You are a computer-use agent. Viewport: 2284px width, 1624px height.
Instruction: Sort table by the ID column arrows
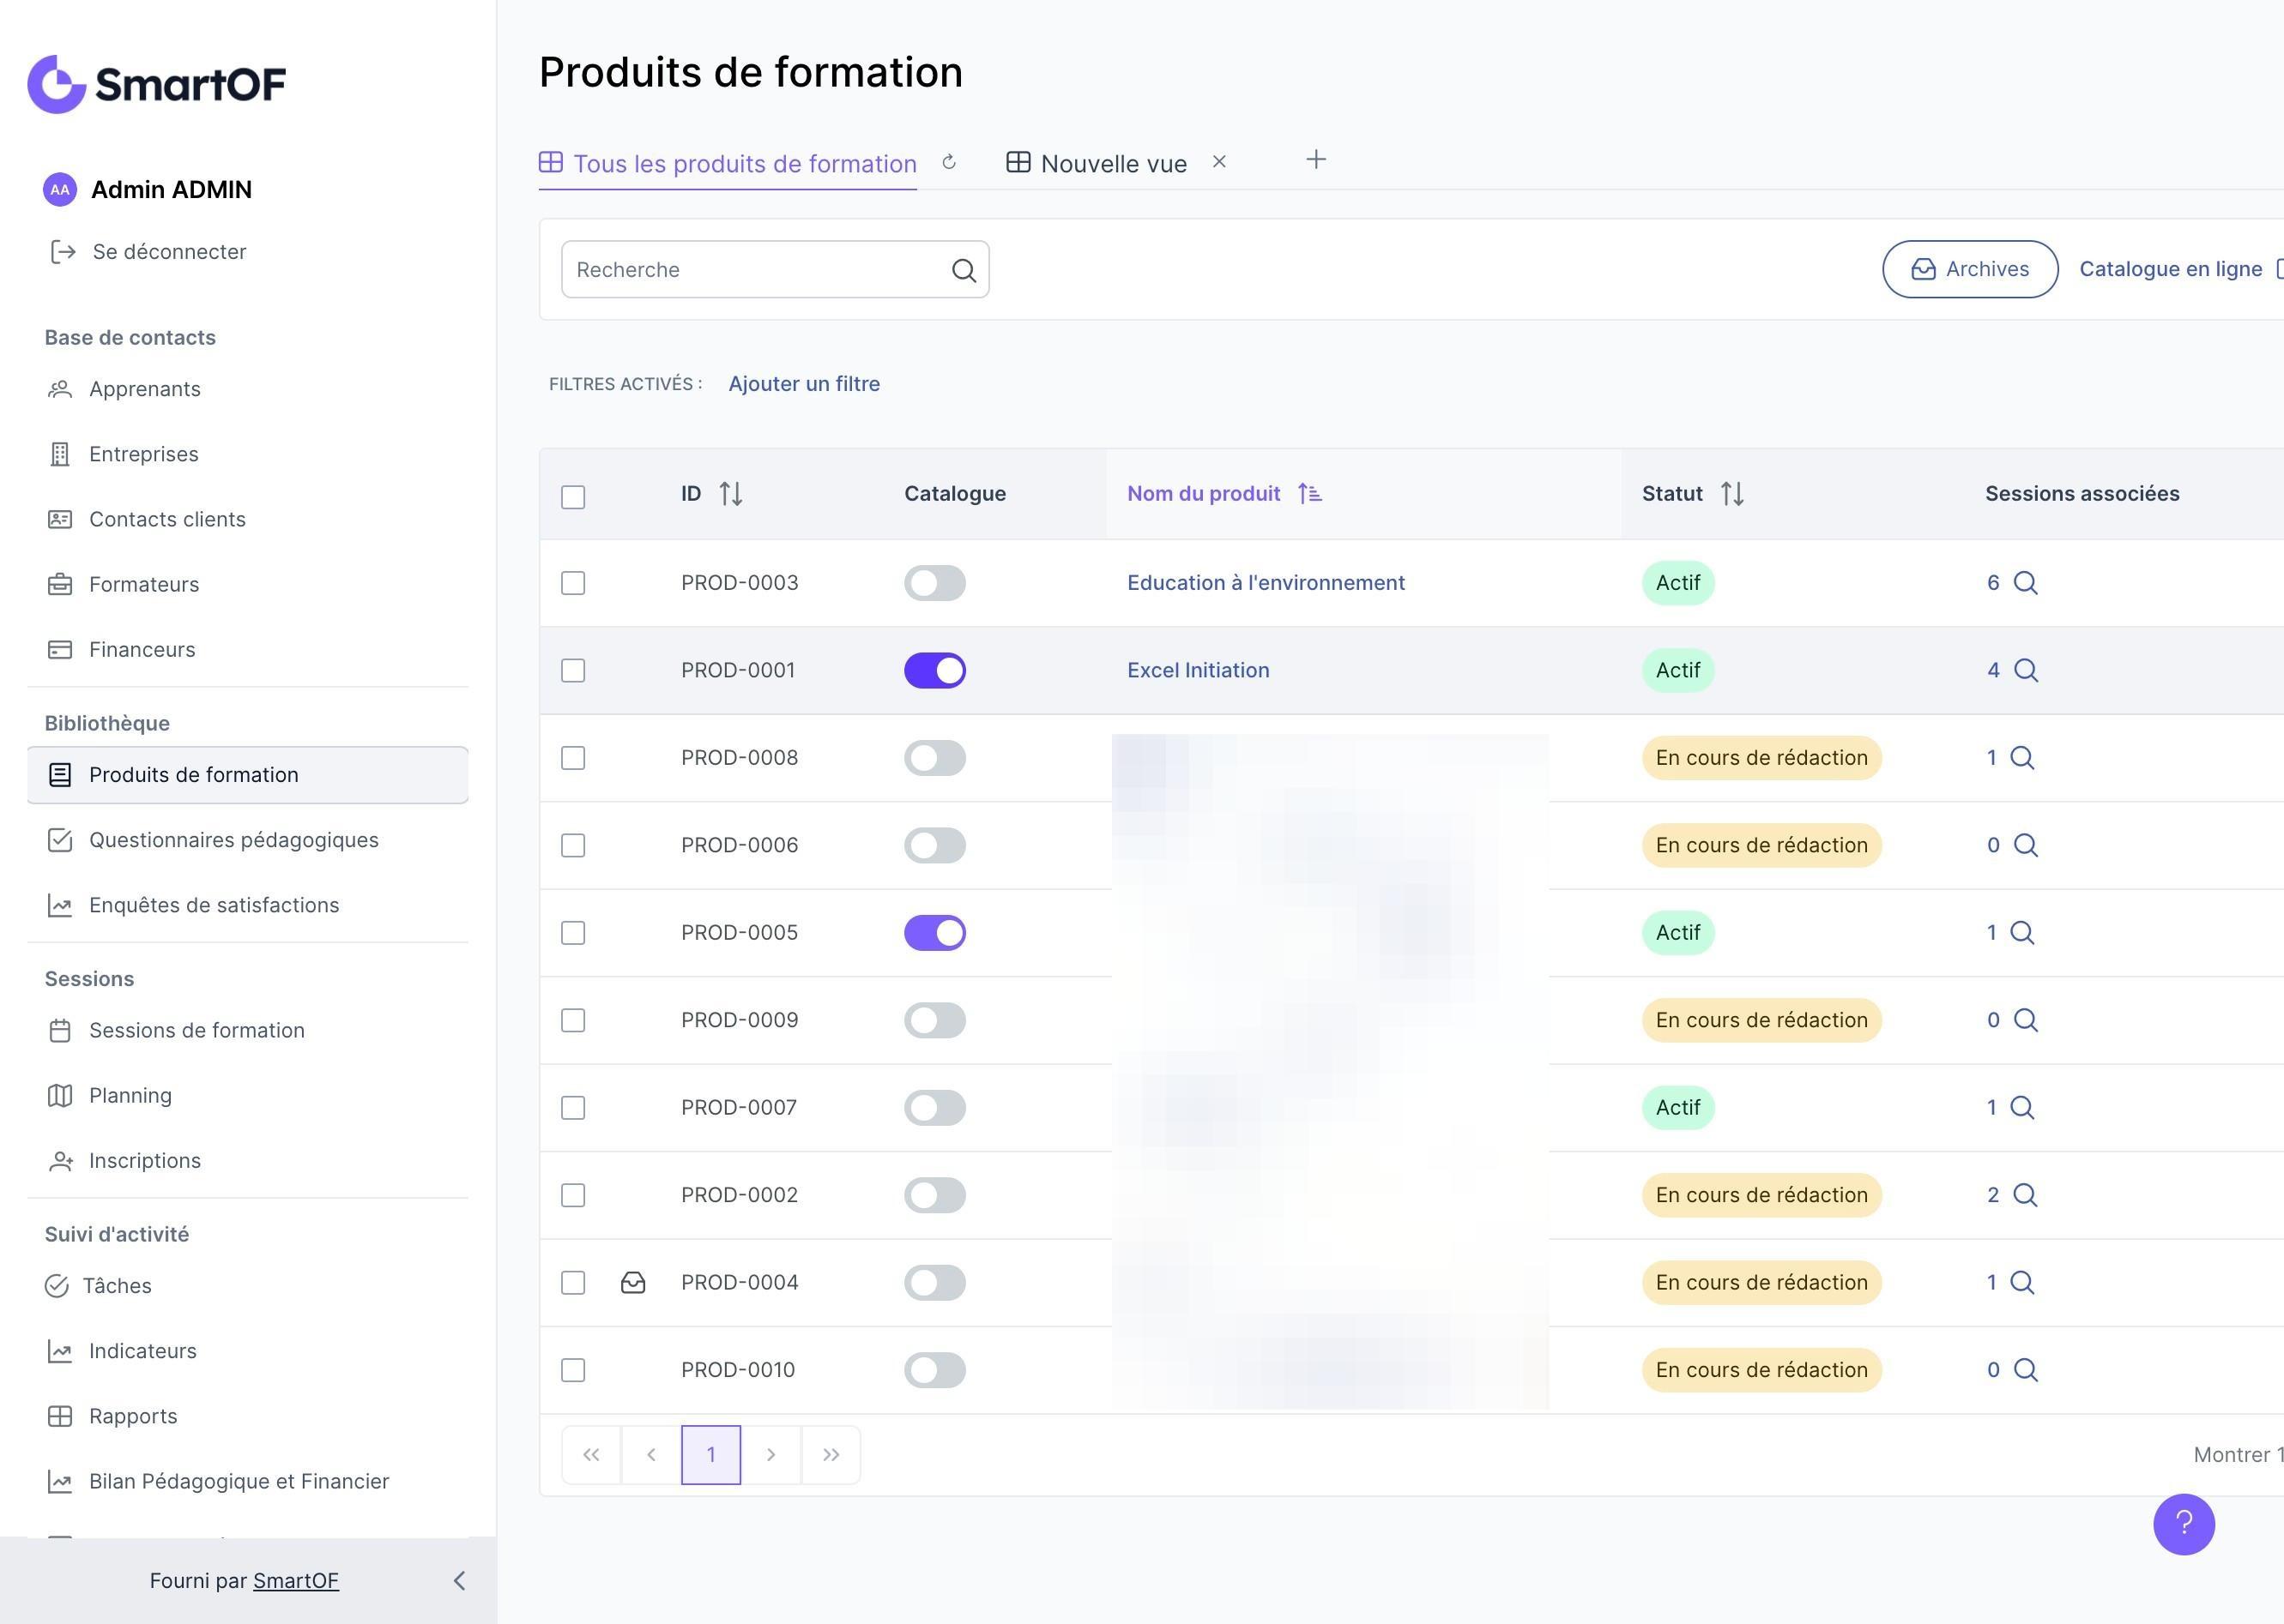[x=730, y=494]
